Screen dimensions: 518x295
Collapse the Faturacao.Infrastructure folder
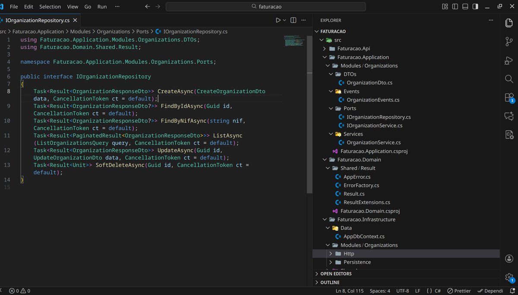325,220
